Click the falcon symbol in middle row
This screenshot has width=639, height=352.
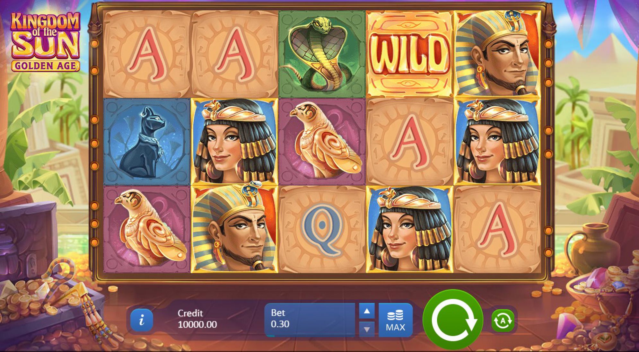[322, 141]
